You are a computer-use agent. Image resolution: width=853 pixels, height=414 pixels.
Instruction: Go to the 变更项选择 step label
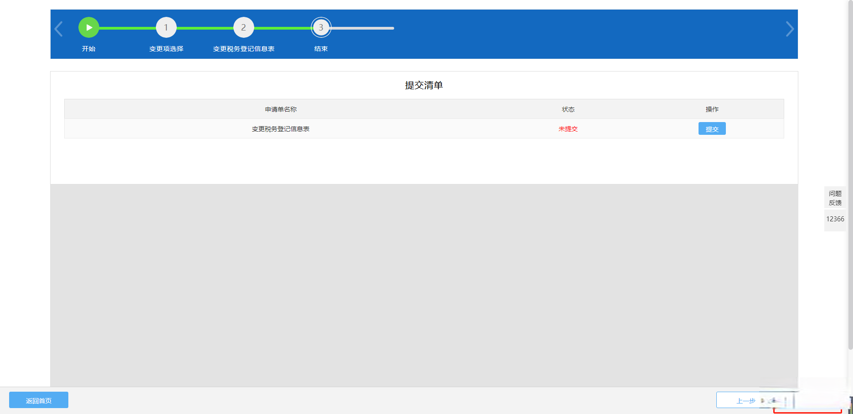coord(166,49)
